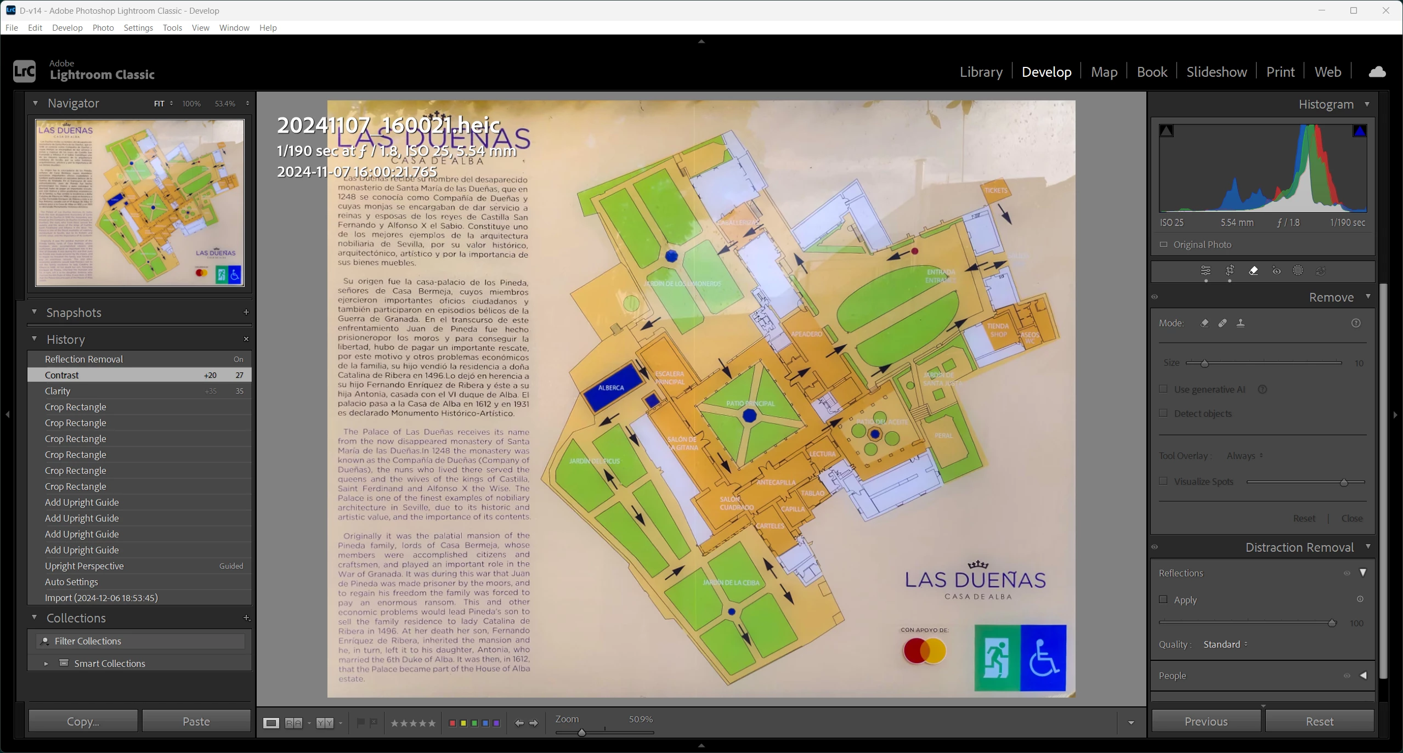
Task: Check the Reflections Apply checkbox
Action: pyautogui.click(x=1163, y=599)
